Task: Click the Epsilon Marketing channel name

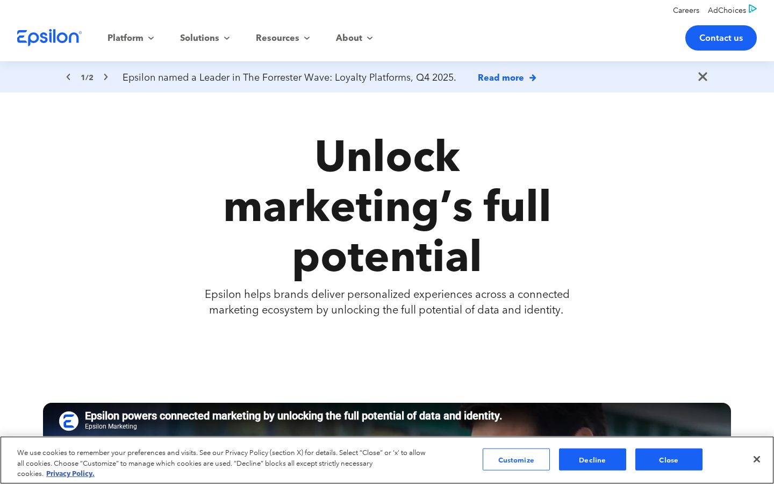Action: point(111,426)
